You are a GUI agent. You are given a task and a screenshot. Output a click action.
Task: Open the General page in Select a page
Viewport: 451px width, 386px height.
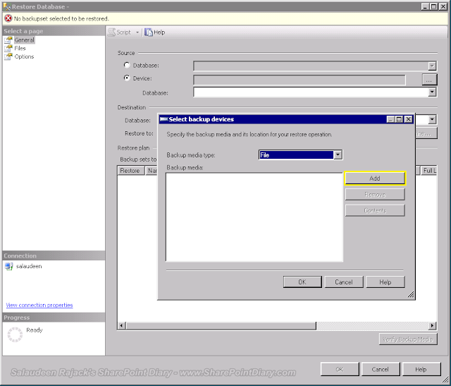tap(24, 40)
